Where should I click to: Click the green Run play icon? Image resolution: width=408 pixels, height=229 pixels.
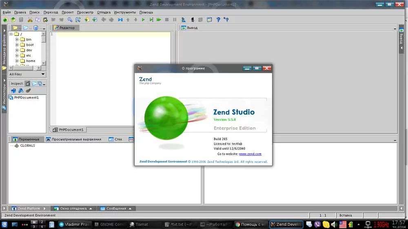coord(143,20)
